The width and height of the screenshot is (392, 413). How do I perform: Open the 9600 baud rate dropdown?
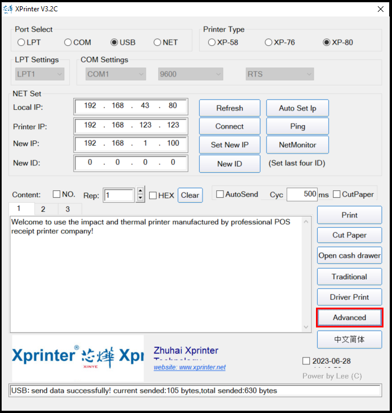point(190,74)
